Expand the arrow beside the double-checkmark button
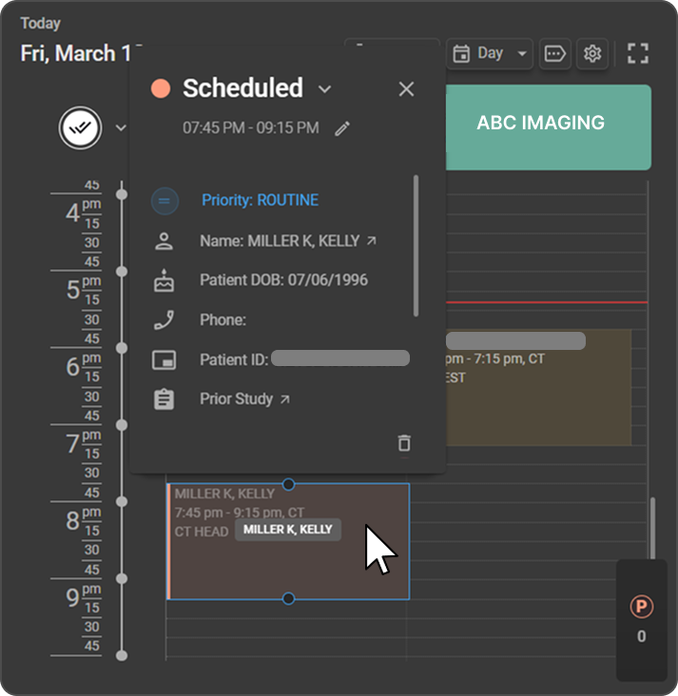 tap(120, 127)
